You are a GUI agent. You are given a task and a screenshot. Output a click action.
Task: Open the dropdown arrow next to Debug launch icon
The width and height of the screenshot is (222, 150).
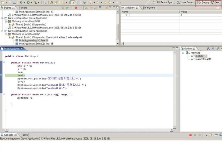click(25, 2)
